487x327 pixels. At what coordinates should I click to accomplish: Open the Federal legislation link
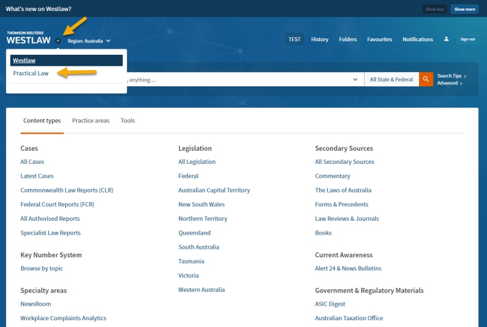click(x=188, y=176)
